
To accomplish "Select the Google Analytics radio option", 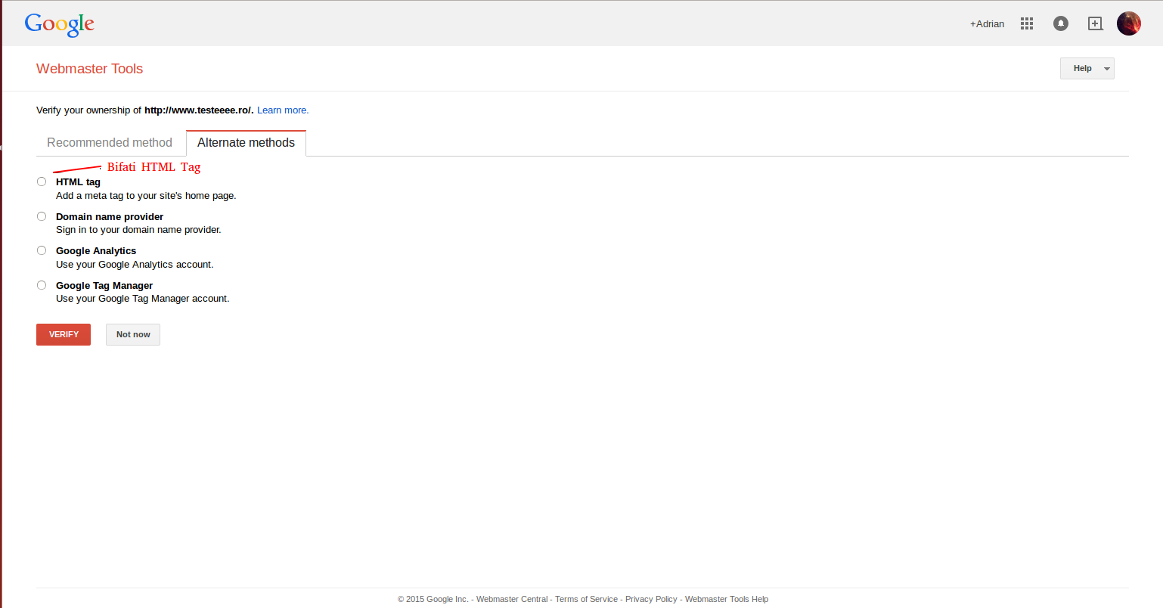I will [x=42, y=250].
